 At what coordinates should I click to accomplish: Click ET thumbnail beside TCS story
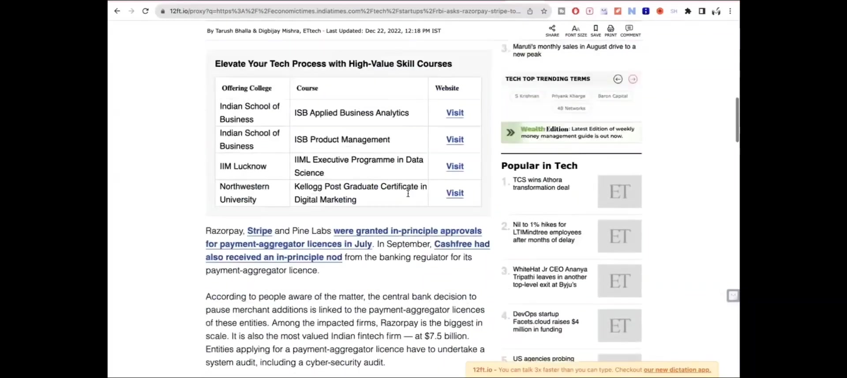point(619,192)
